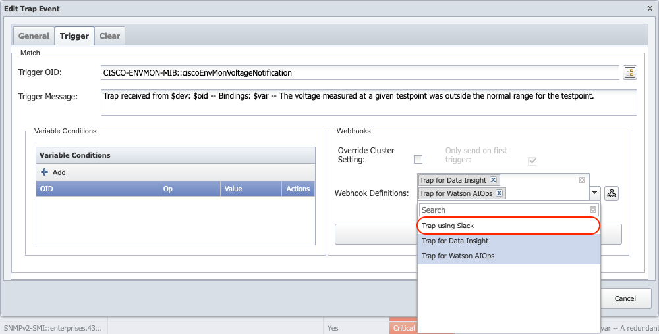Viewport: 659px width, 334px height.
Task: Click the Critical severity cell in background table
Action: tap(403, 328)
